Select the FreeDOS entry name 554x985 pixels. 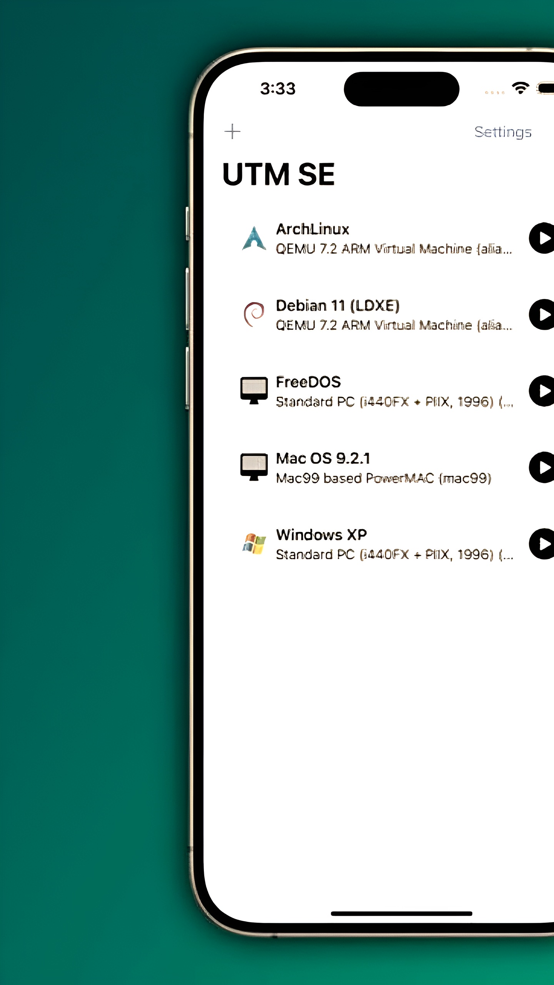(309, 382)
